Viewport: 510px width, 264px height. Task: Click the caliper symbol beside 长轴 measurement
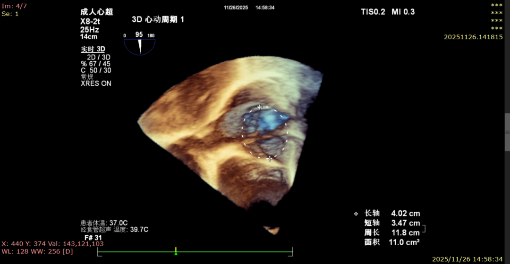click(x=356, y=214)
